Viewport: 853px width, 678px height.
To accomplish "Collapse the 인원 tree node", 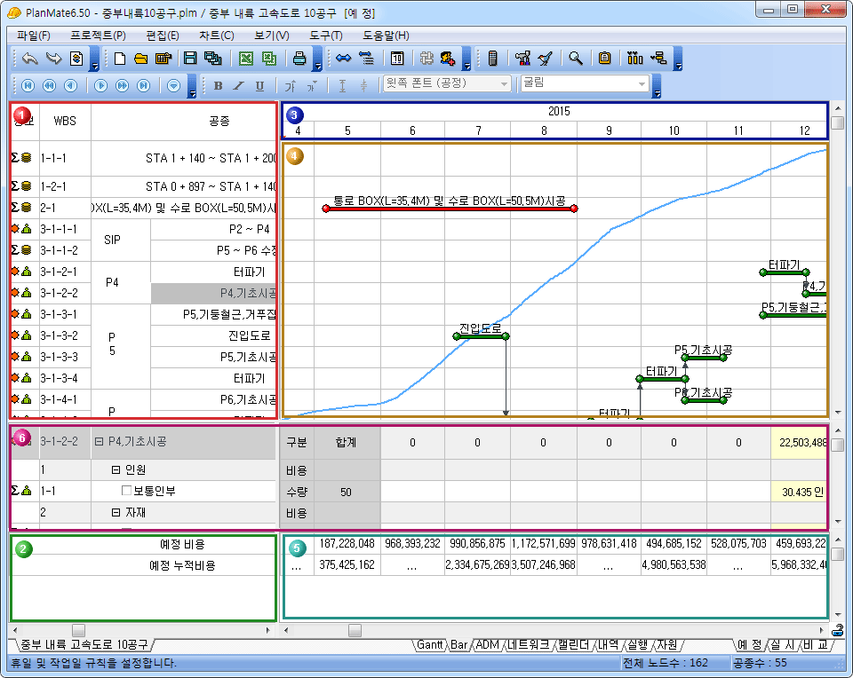I will [x=116, y=469].
